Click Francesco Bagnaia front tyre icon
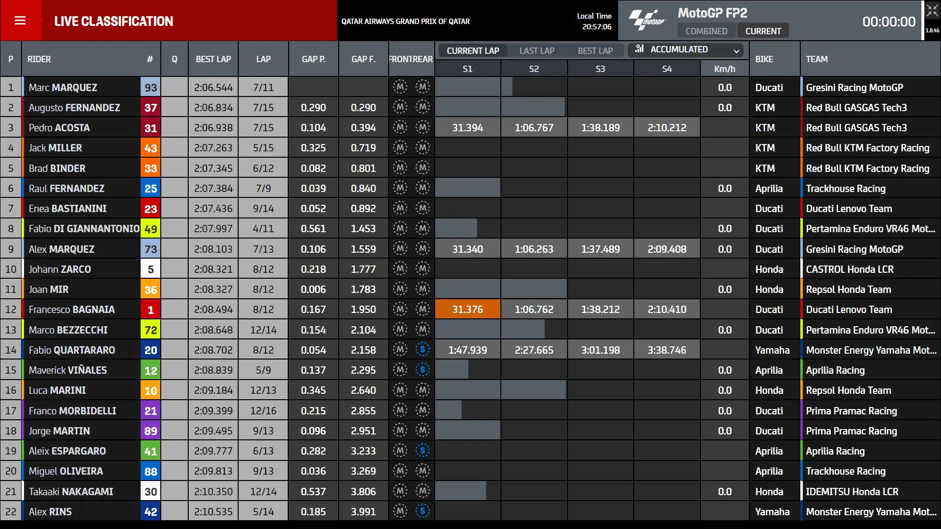Screen dimensions: 941x529 click(x=400, y=309)
